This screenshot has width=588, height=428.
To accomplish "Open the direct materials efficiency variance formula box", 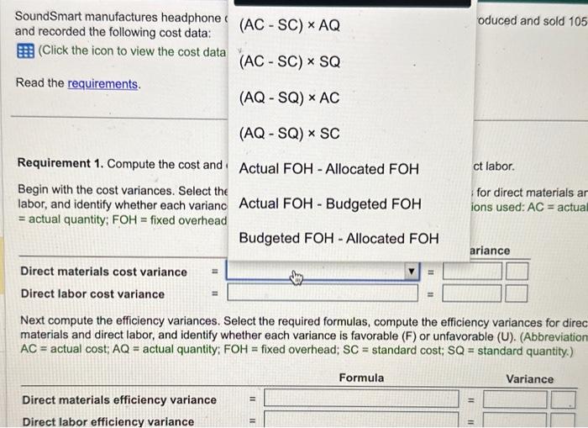I will (361, 399).
